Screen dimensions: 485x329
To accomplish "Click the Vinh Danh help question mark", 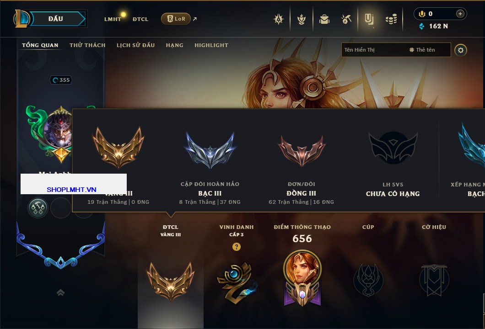I will pyautogui.click(x=236, y=246).
